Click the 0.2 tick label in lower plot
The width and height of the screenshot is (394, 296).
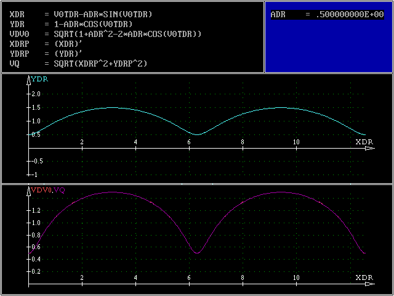click(x=36, y=271)
